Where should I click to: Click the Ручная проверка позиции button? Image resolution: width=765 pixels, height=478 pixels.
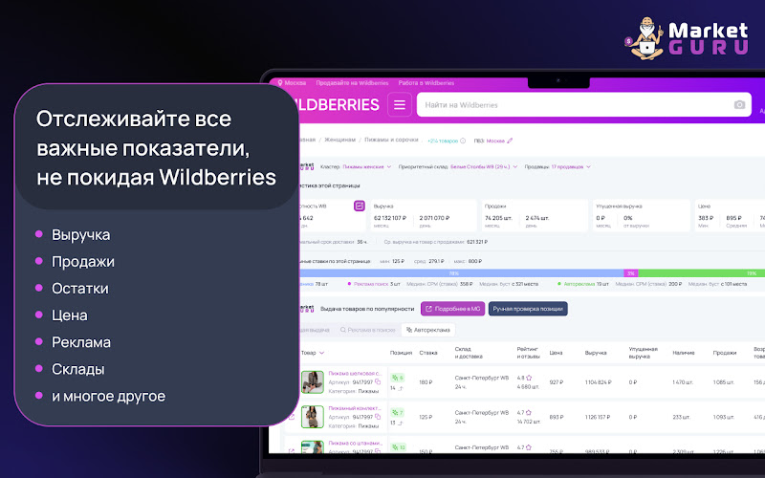(x=528, y=309)
